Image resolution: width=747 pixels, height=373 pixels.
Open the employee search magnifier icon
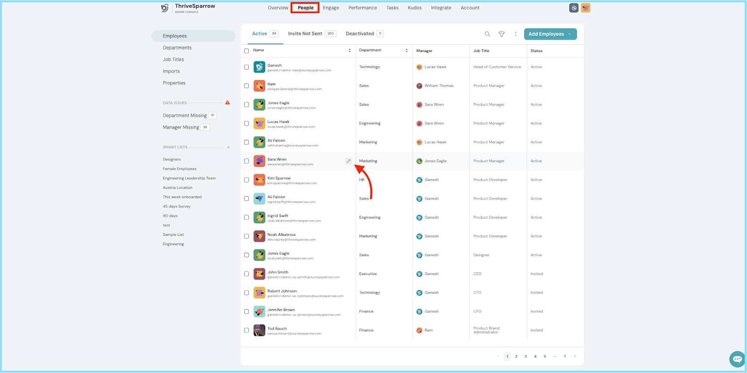[x=487, y=34]
